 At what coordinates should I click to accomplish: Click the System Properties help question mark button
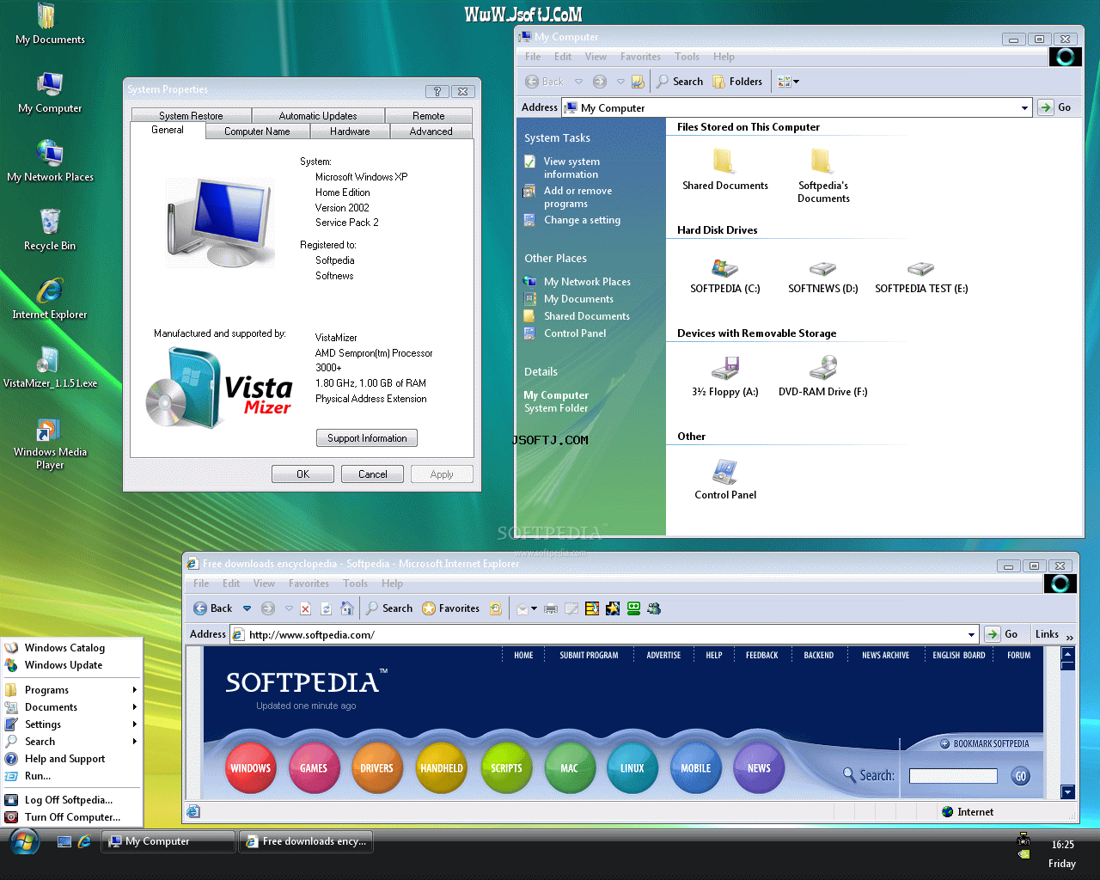(437, 91)
